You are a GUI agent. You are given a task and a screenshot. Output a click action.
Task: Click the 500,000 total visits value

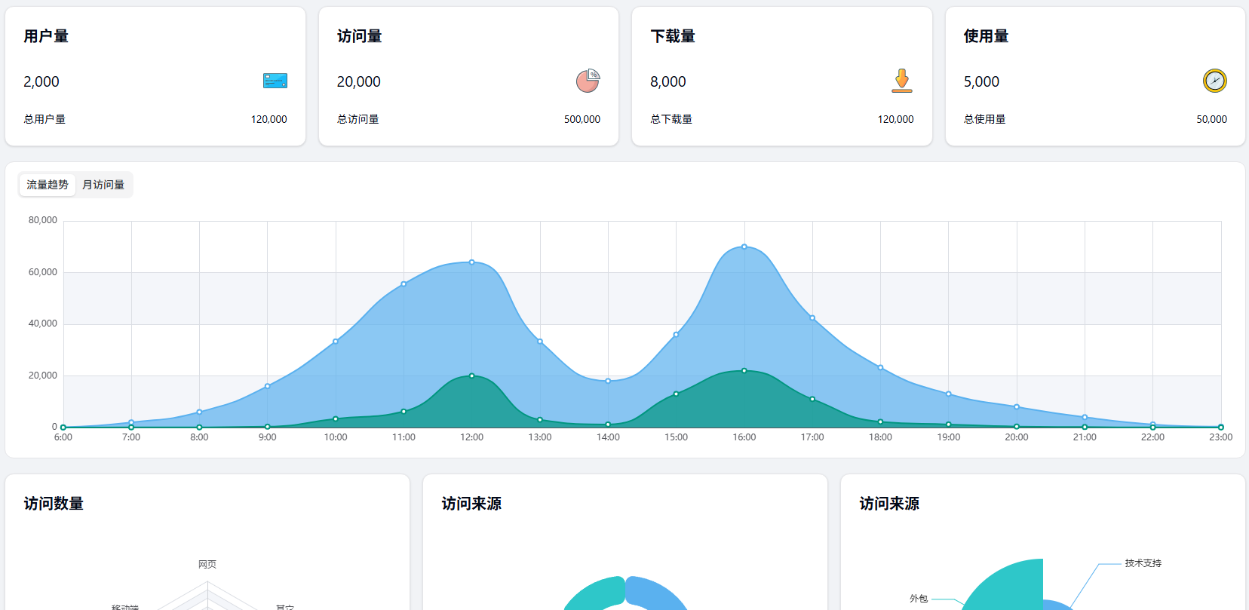(x=582, y=119)
